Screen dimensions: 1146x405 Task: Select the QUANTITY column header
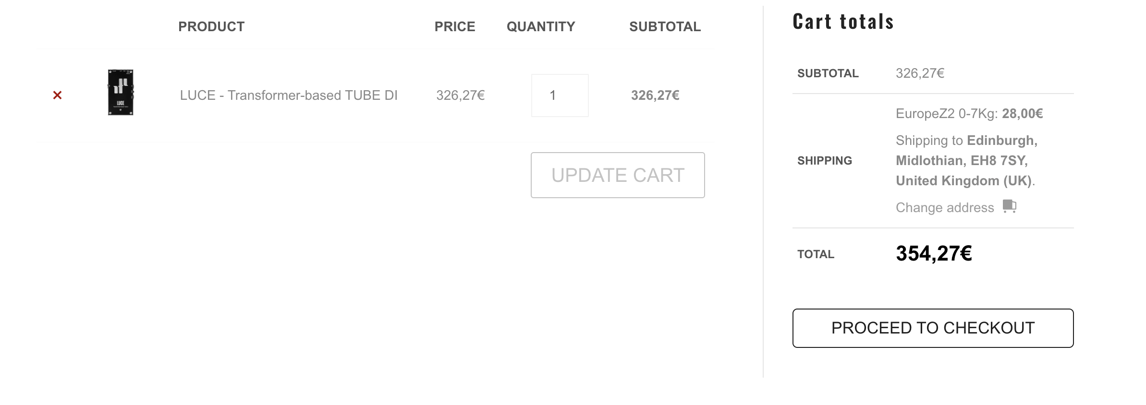(x=541, y=26)
